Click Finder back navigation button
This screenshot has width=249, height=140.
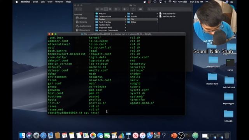76,9
